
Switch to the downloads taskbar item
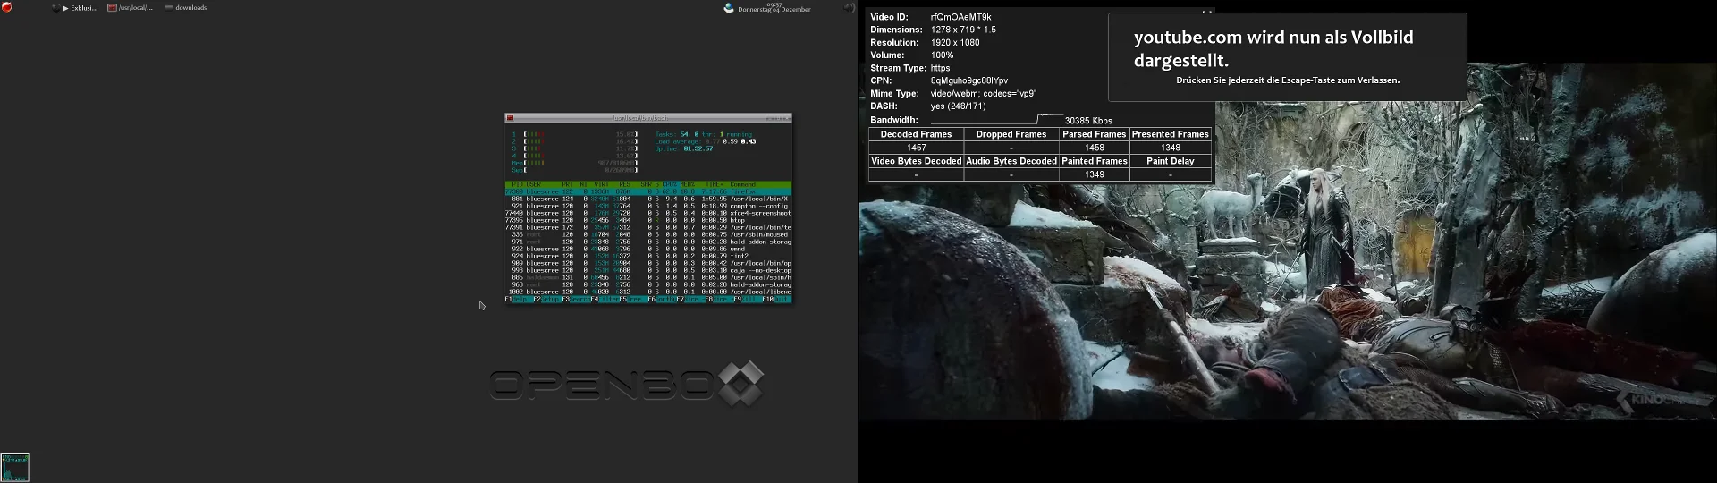tap(186, 8)
